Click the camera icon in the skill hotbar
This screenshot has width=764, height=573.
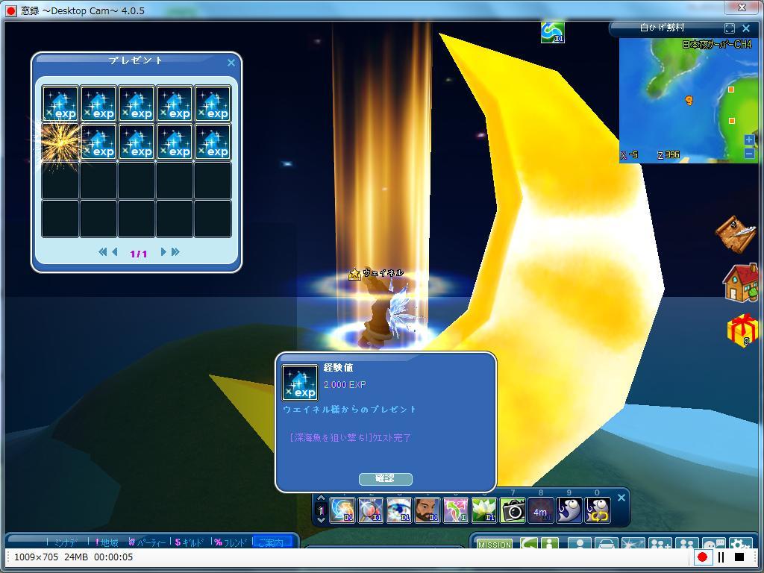[513, 510]
